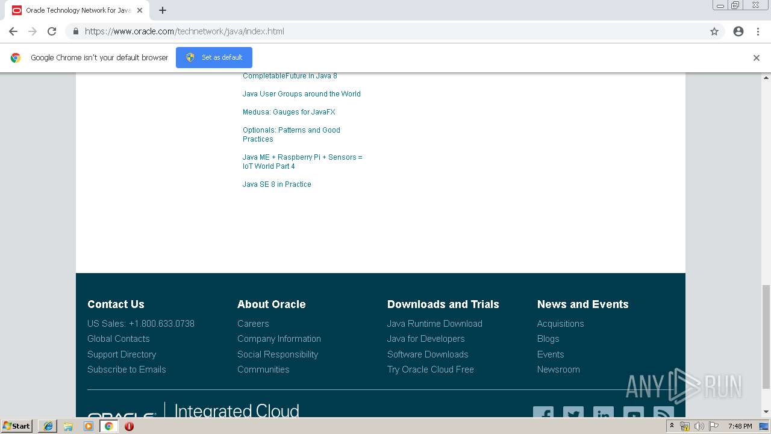This screenshot has width=771, height=434.
Task: Open a new tab with plus button
Action: tap(163, 10)
